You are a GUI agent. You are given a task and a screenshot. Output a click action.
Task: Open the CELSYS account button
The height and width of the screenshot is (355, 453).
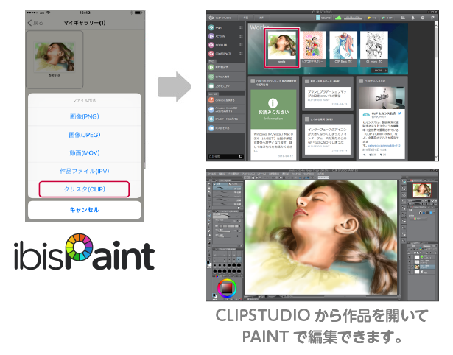point(323,18)
